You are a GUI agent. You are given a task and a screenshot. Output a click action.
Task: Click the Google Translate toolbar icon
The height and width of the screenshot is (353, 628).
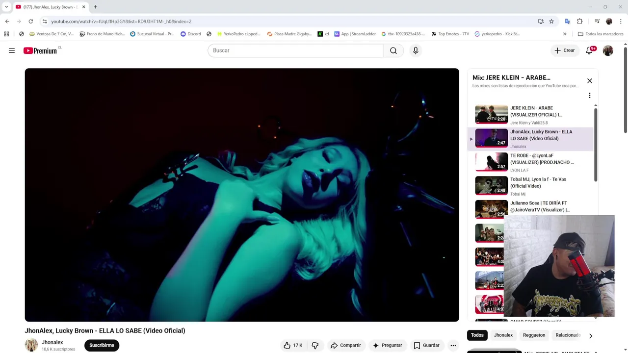[x=568, y=21]
